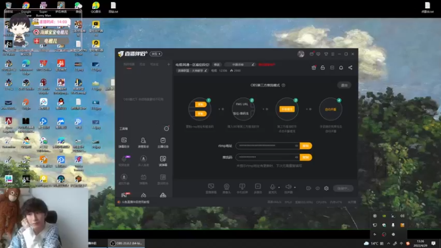
Task: Copy the rtmp address
Action: 306,145
